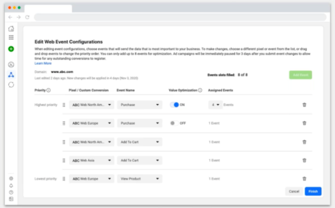This screenshot has width=335, height=208.
Task: Click the blue Finish button
Action: pos(313,192)
